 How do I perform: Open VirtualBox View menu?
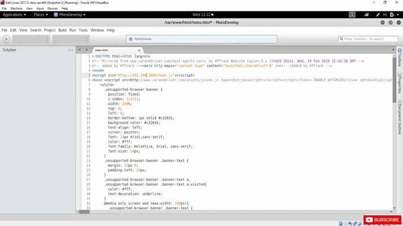point(29,8)
